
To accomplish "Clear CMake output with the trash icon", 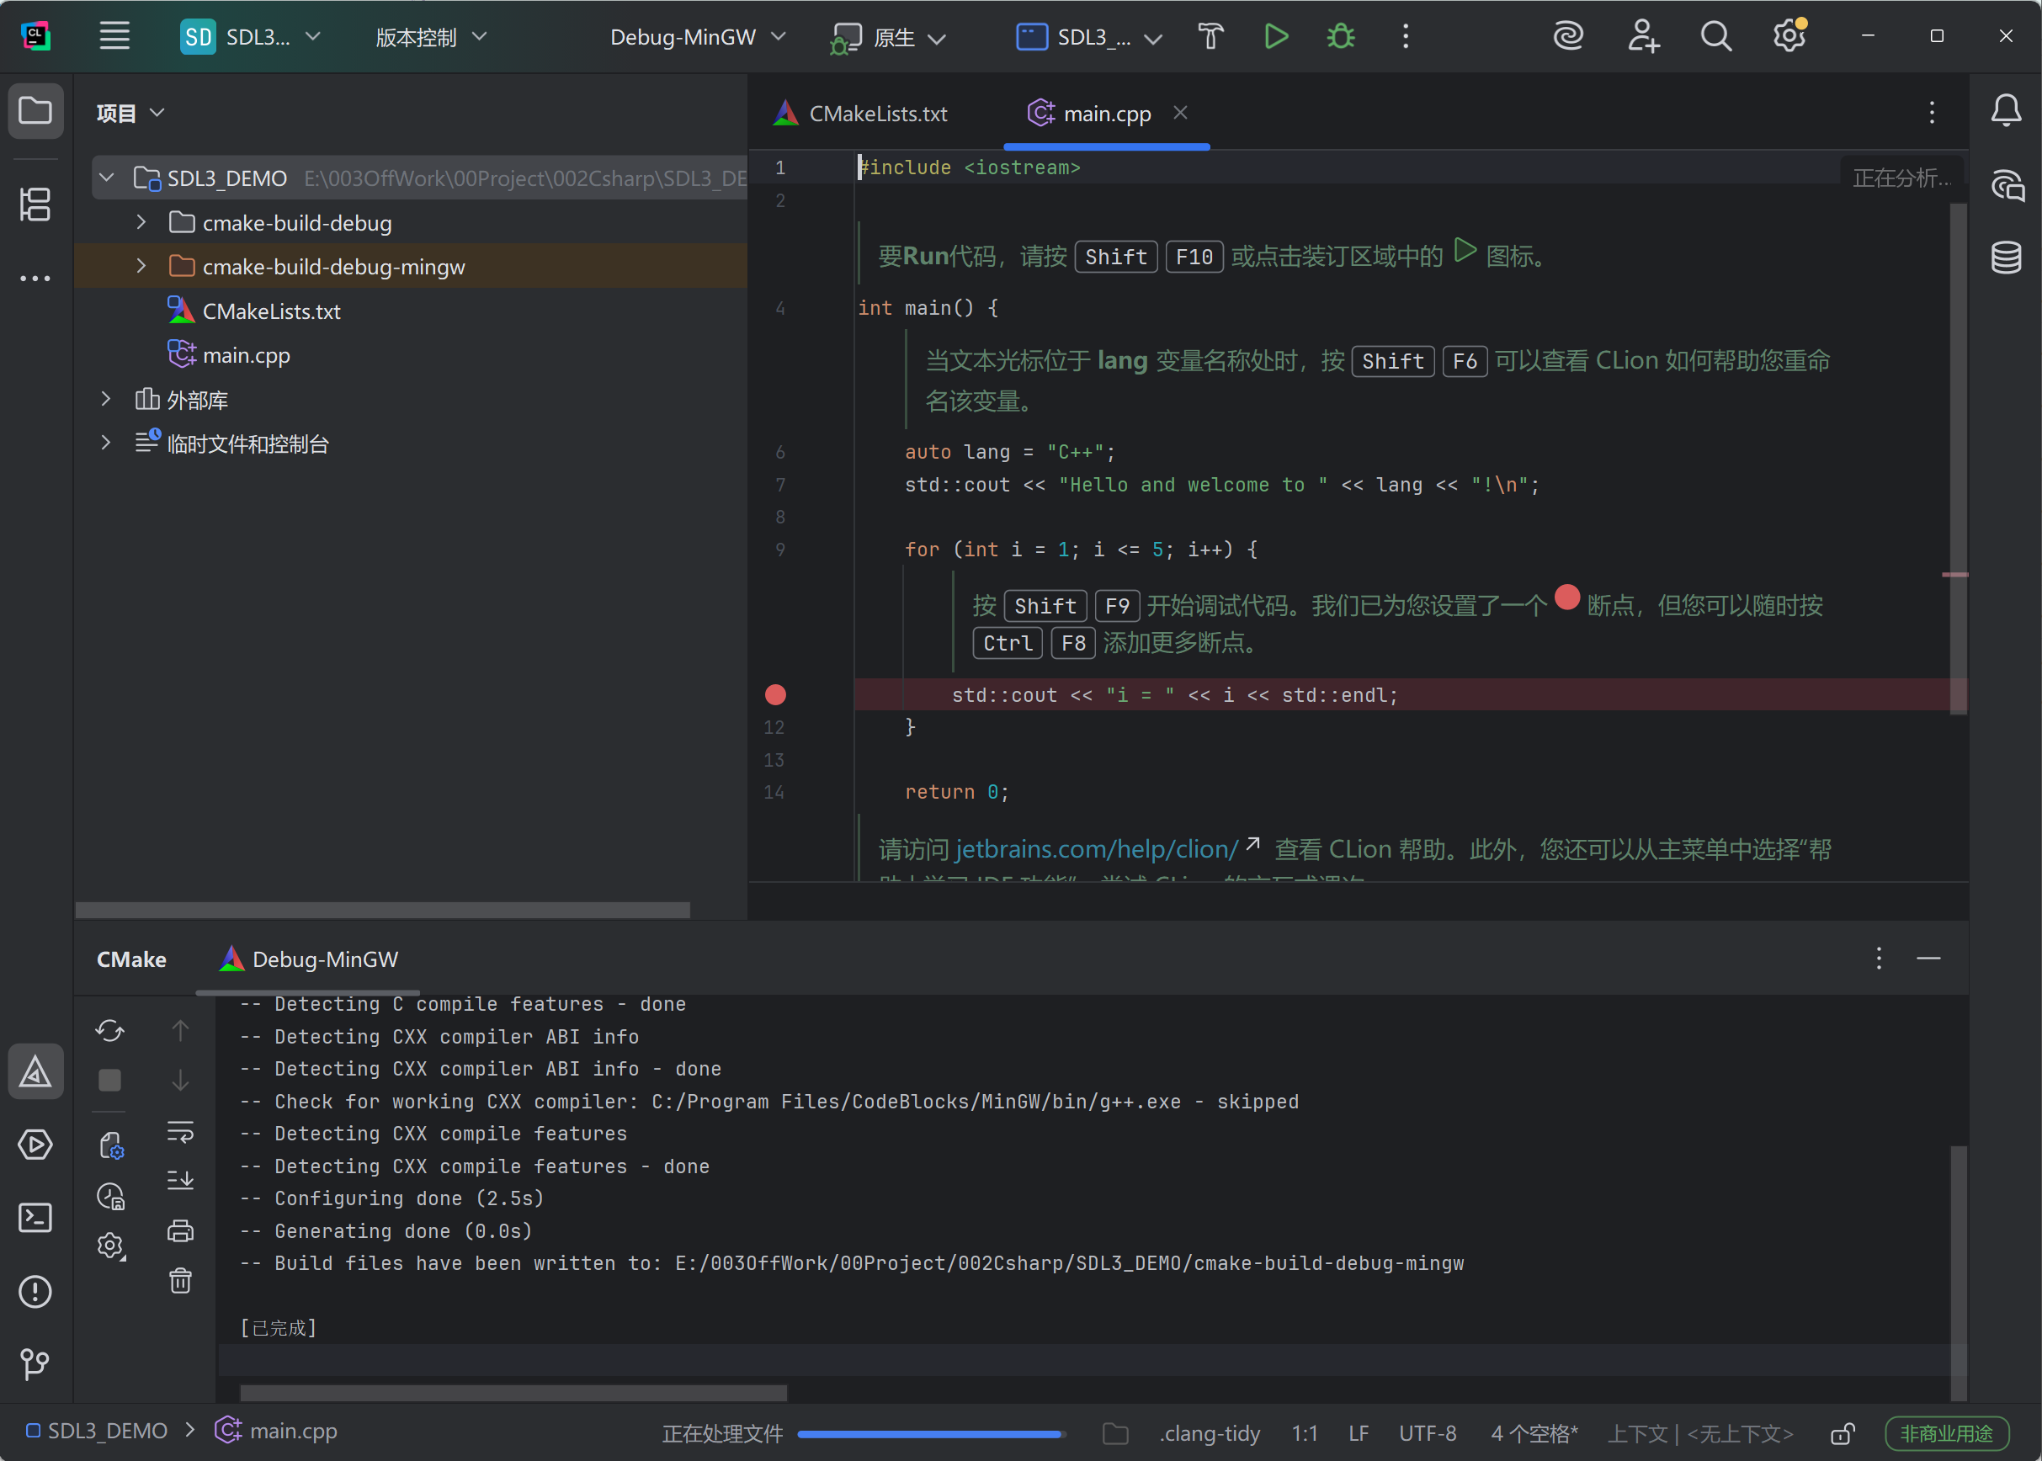I will pyautogui.click(x=180, y=1280).
